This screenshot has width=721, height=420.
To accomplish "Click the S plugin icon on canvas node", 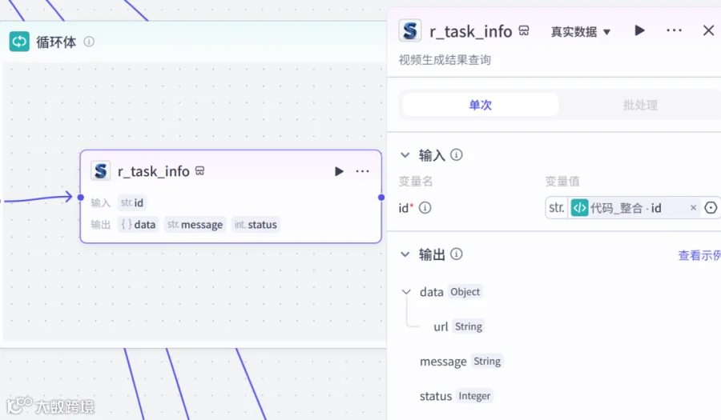I will (x=101, y=171).
